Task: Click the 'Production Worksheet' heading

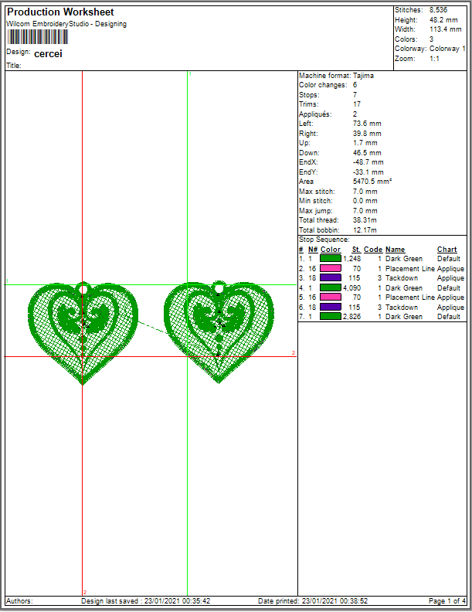Action: coord(60,12)
